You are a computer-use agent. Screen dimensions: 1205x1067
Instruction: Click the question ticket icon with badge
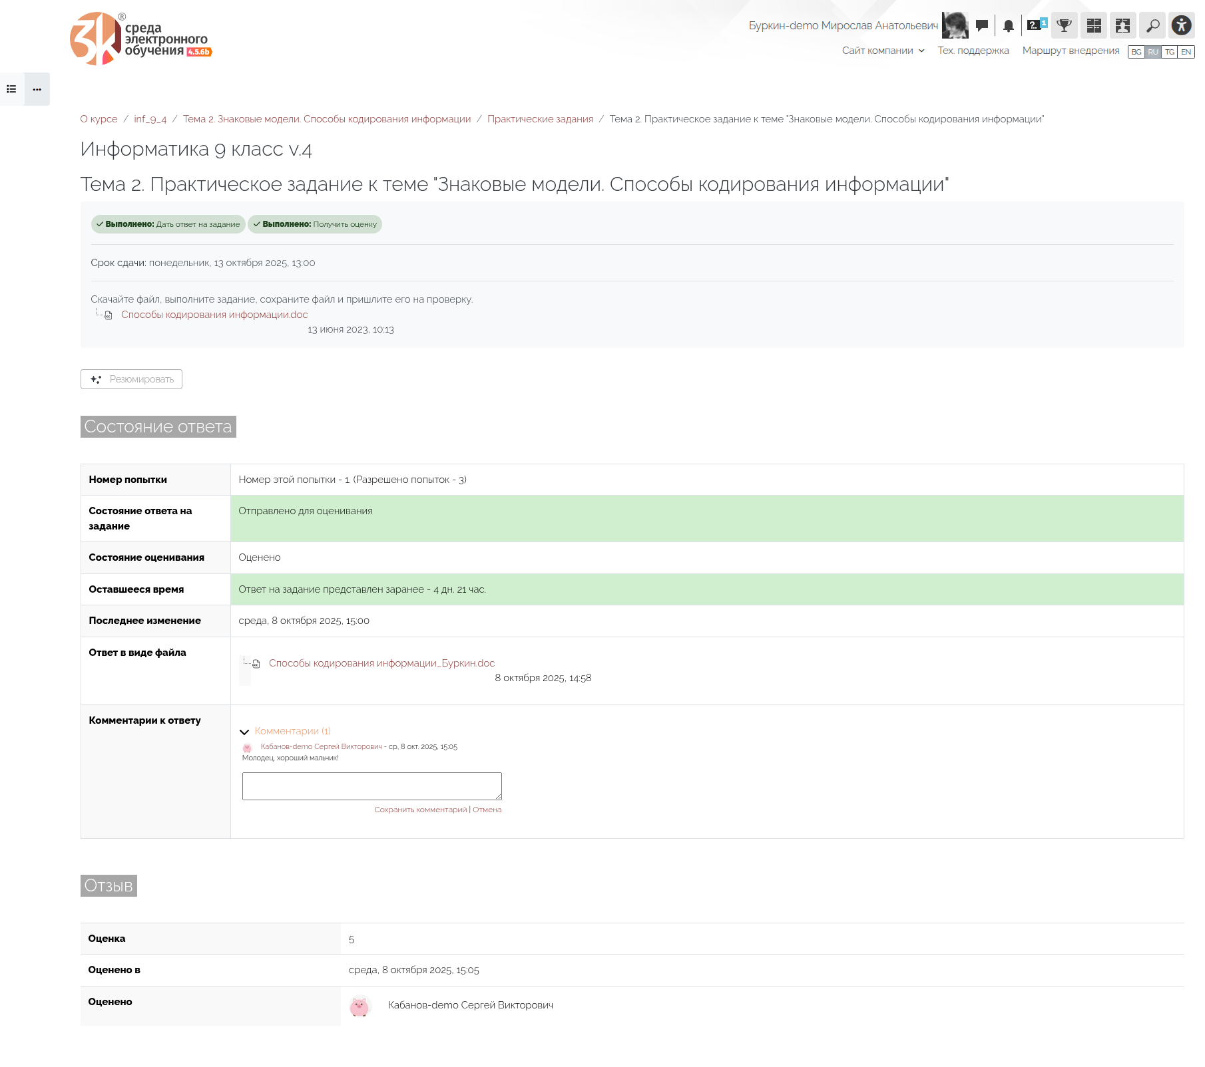[1036, 25]
